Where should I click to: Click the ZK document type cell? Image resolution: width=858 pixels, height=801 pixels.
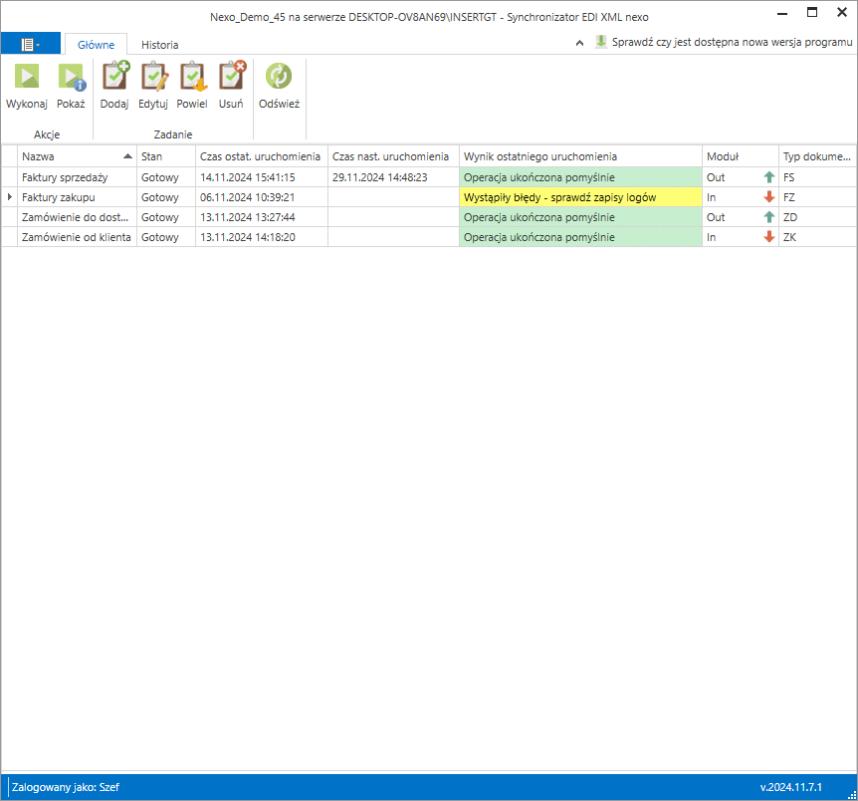818,237
